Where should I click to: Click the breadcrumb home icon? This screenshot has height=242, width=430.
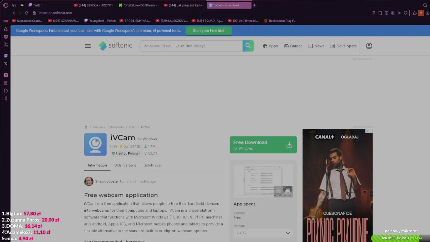86,127
